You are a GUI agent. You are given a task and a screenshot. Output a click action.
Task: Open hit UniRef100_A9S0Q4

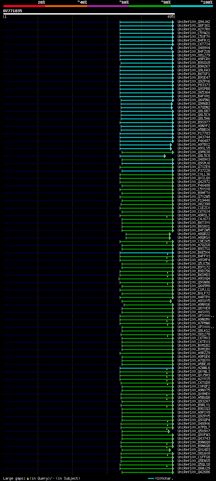(x=194, y=279)
